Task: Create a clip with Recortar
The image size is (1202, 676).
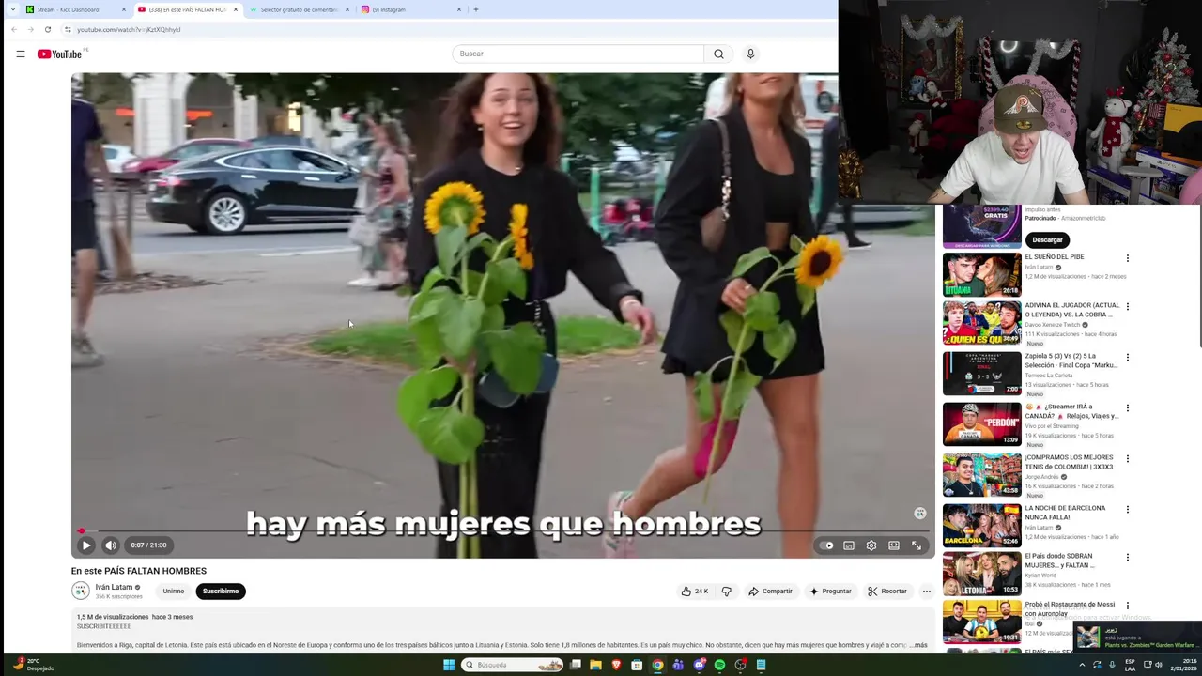Action: [887, 591]
